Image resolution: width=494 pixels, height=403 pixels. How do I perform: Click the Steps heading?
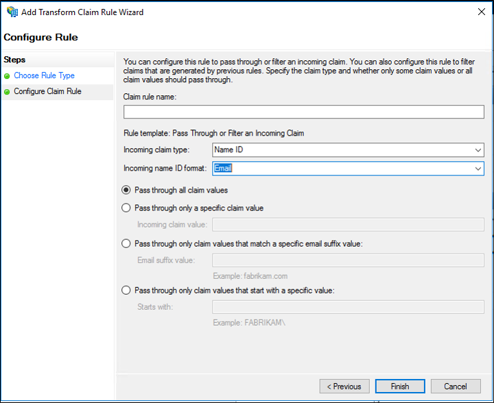(14, 60)
